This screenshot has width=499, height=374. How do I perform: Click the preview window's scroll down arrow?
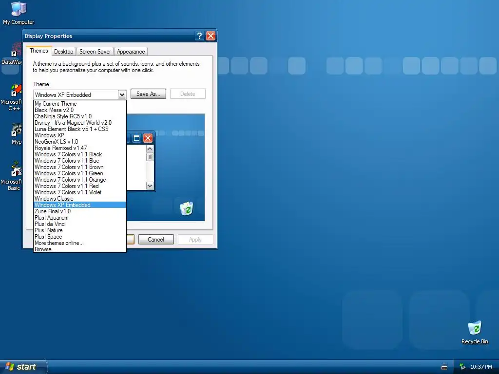click(150, 186)
